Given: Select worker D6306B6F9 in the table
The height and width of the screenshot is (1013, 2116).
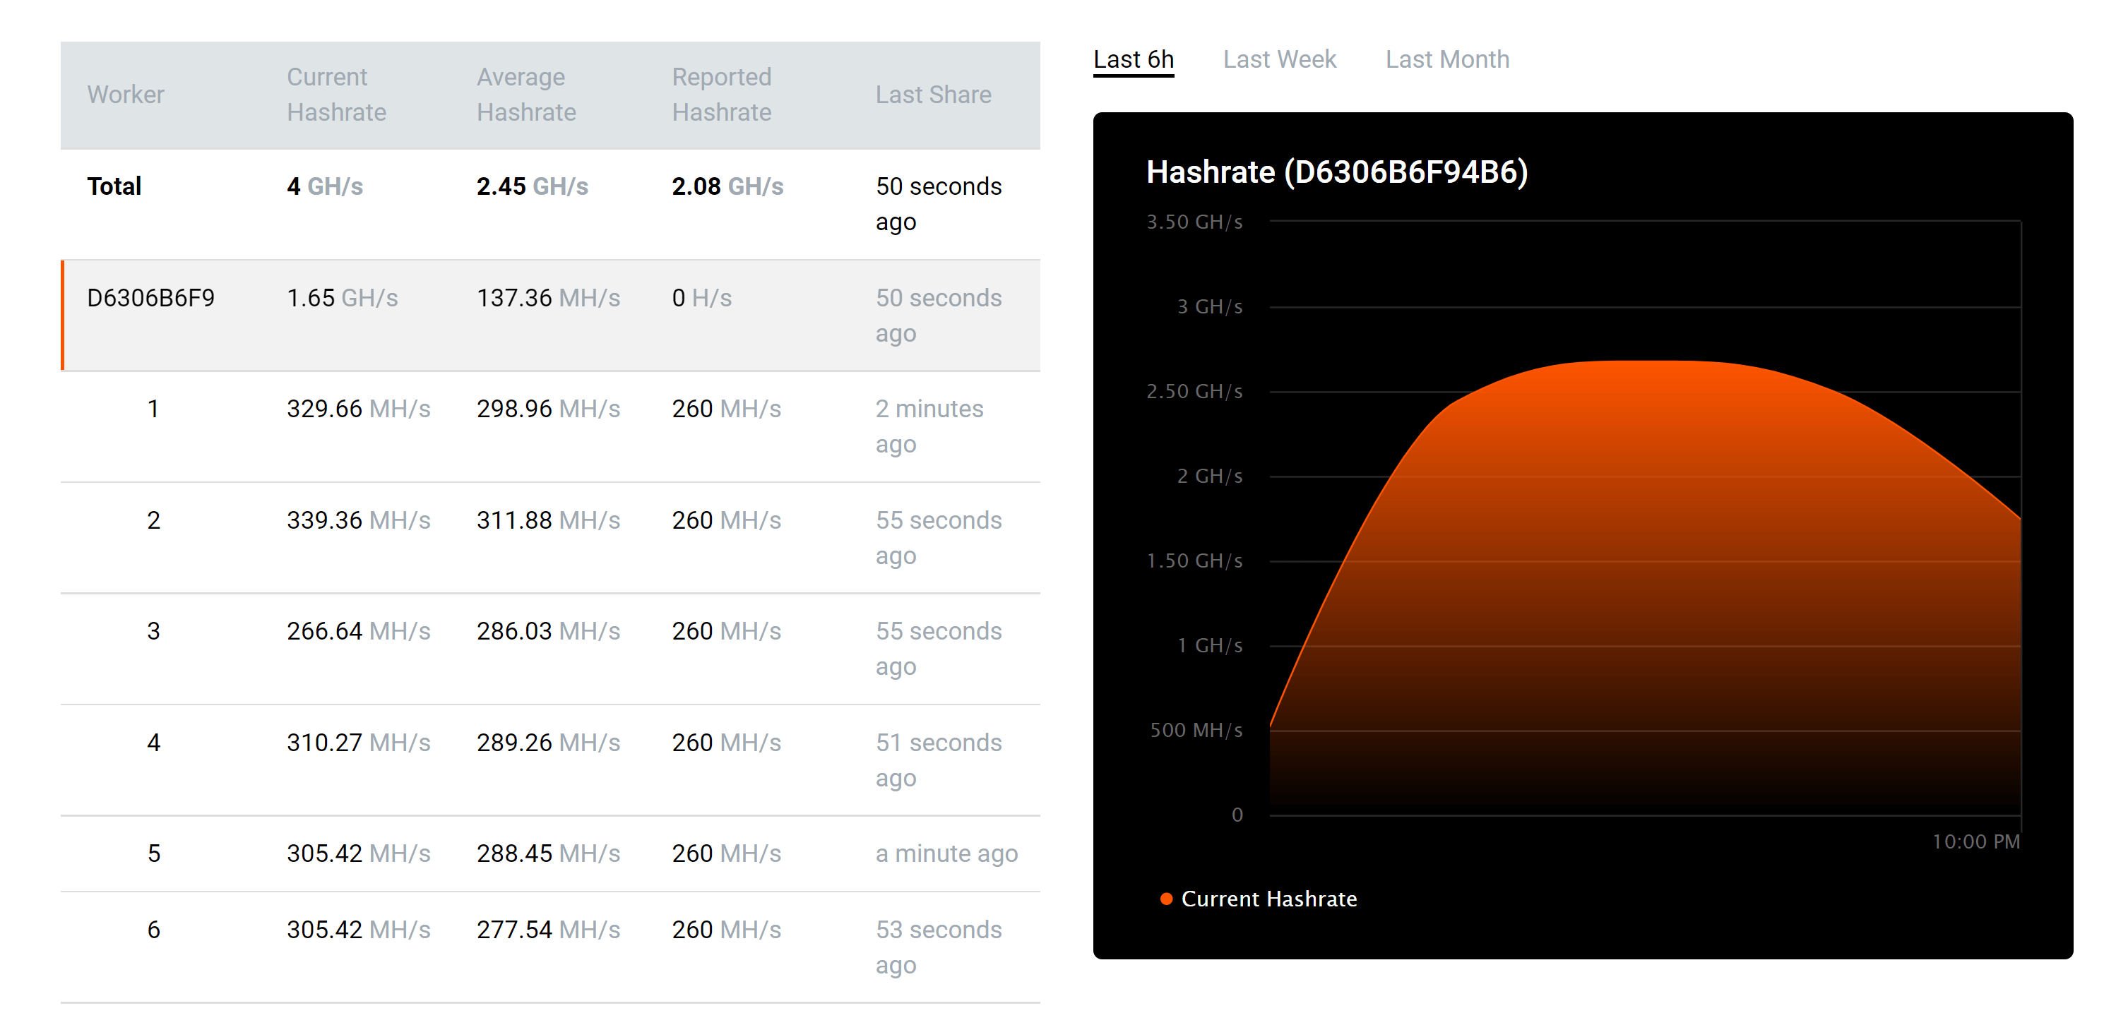Looking at the screenshot, I should click(151, 298).
